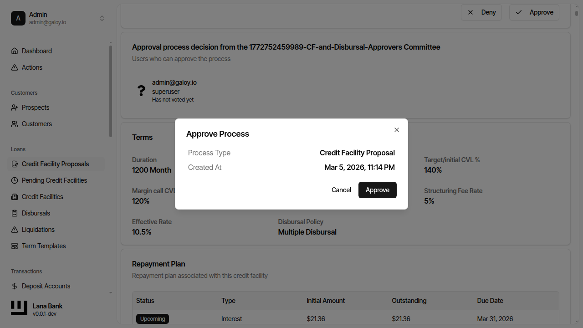Click the top Approve button
The width and height of the screenshot is (583, 328).
[534, 12]
